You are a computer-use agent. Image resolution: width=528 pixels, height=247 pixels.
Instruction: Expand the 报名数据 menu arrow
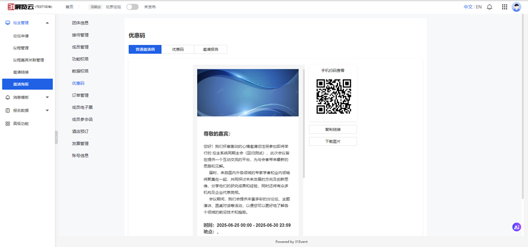tap(47, 110)
